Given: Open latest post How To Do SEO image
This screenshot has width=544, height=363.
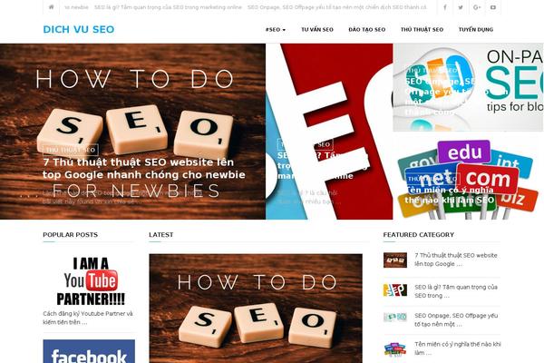Looking at the screenshot, I should 256,309.
